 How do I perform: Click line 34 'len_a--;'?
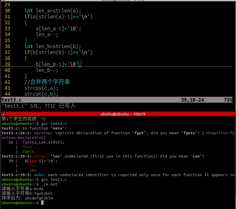pos(47,35)
